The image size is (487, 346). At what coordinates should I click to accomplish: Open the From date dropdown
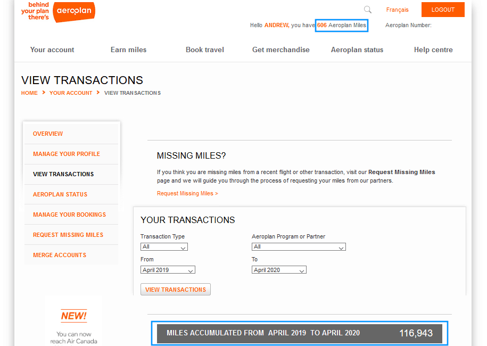tap(168, 270)
